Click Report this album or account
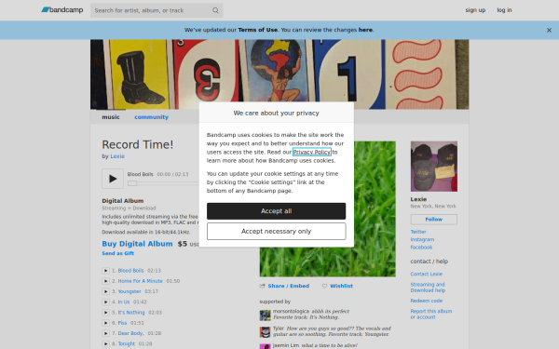 431,315
